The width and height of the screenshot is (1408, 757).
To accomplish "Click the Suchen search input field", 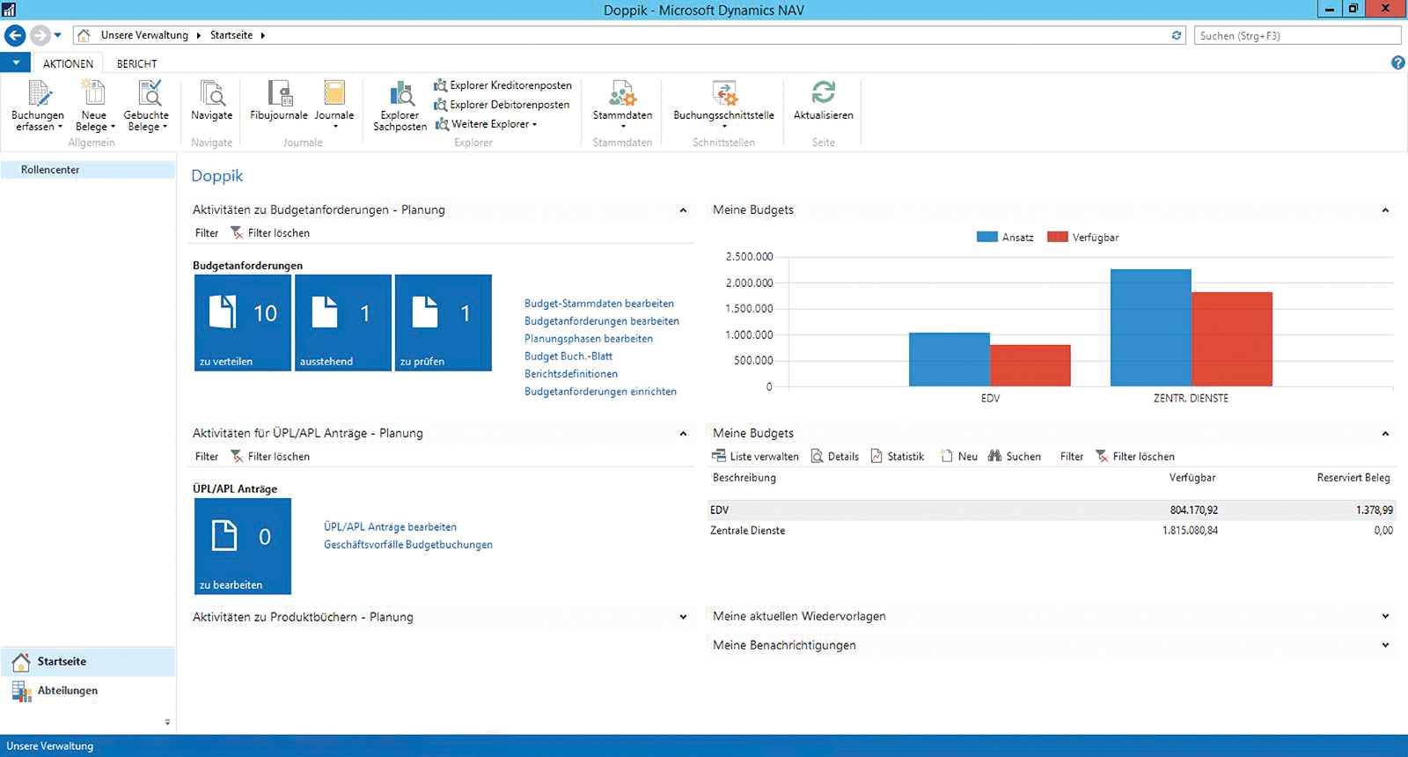I will pyautogui.click(x=1296, y=36).
